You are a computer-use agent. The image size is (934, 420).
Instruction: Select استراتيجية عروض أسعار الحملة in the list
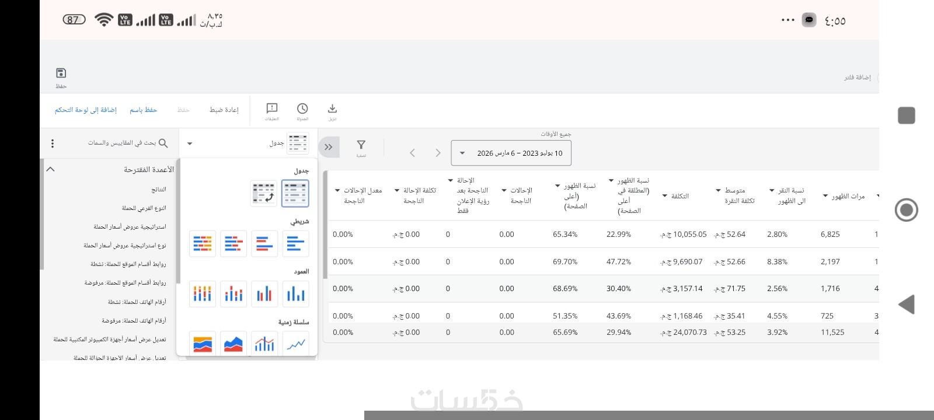tap(130, 227)
